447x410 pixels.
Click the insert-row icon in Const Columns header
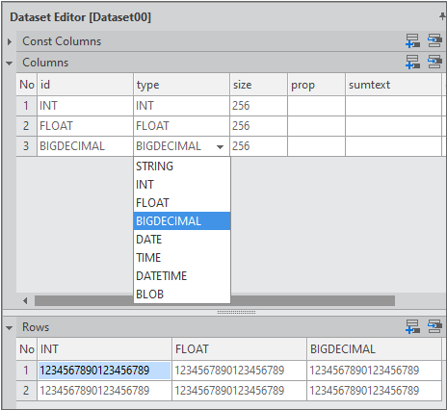(434, 41)
